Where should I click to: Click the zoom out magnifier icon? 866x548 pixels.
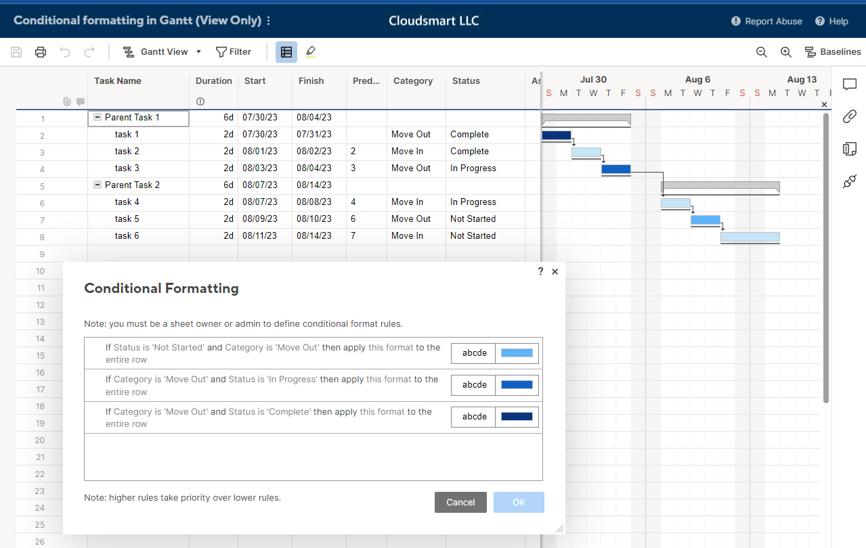(x=761, y=52)
